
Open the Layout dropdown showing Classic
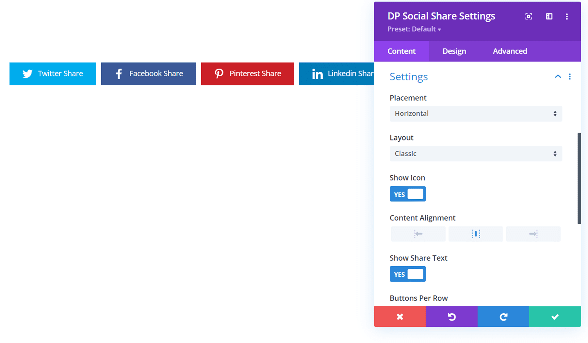[476, 154]
